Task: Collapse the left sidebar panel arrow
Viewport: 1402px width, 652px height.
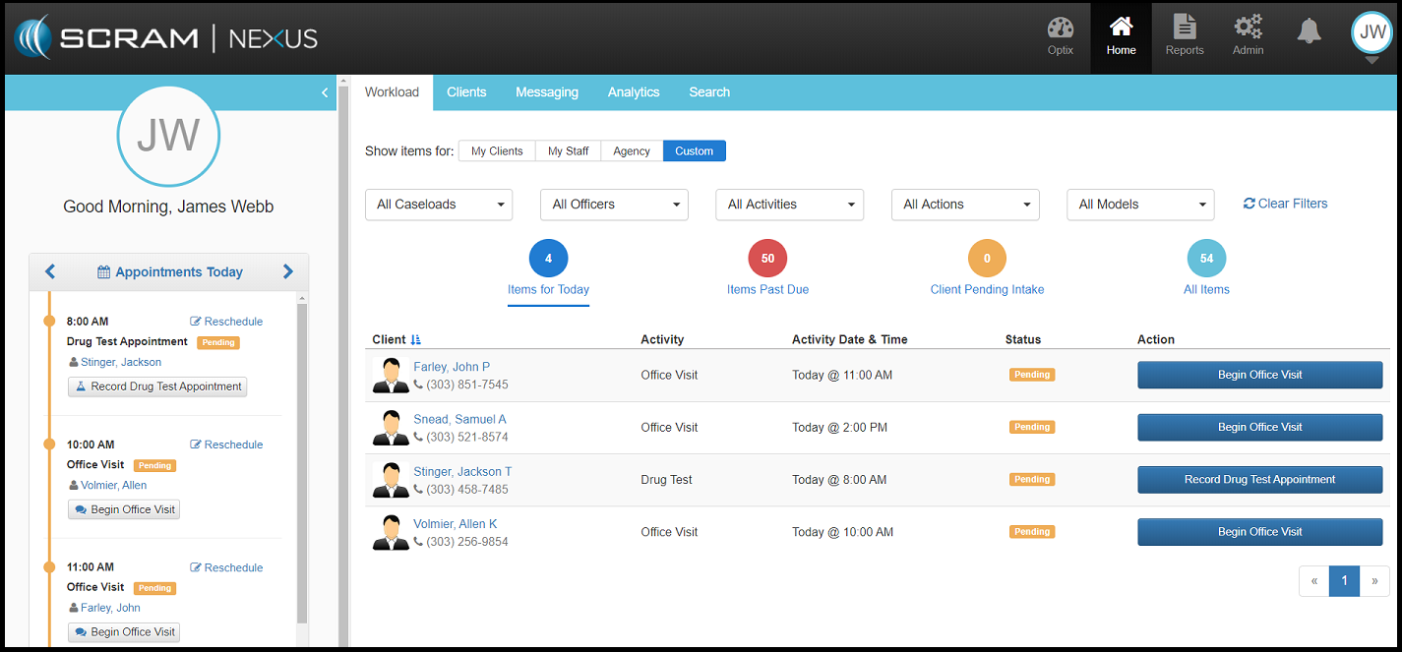Action: [325, 92]
